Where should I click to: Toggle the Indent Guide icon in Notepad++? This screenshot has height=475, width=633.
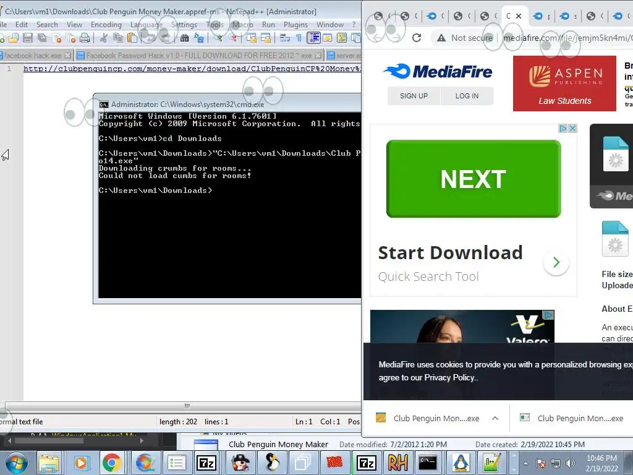click(313, 38)
